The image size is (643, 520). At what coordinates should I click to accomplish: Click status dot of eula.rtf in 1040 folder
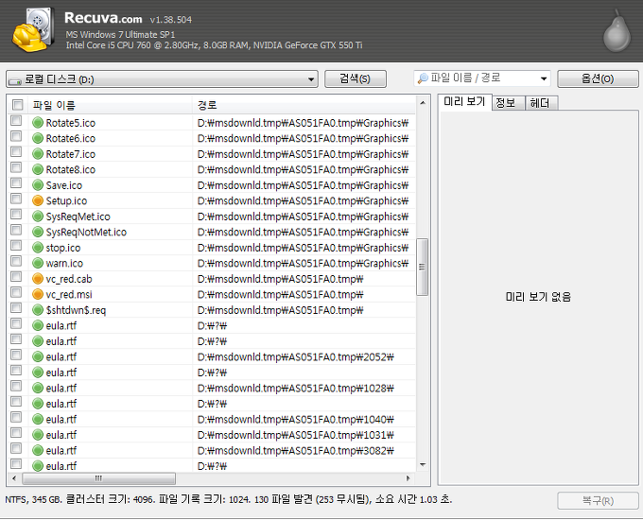click(38, 419)
